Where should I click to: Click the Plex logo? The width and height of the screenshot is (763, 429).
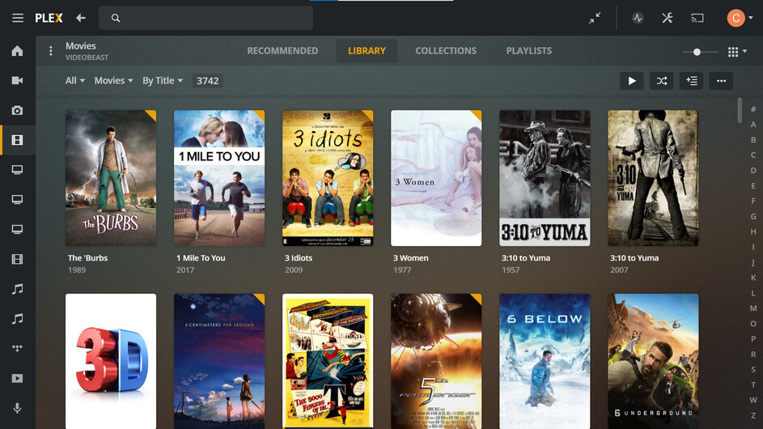(x=49, y=18)
